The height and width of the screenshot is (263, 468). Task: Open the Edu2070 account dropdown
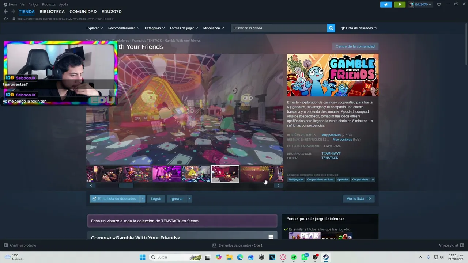point(420,4)
